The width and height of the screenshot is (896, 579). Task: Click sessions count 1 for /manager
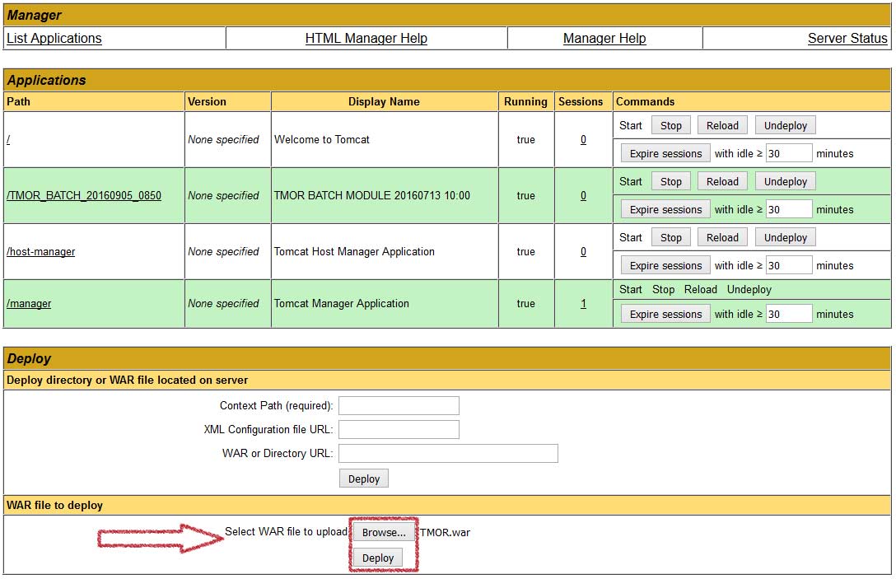583,304
